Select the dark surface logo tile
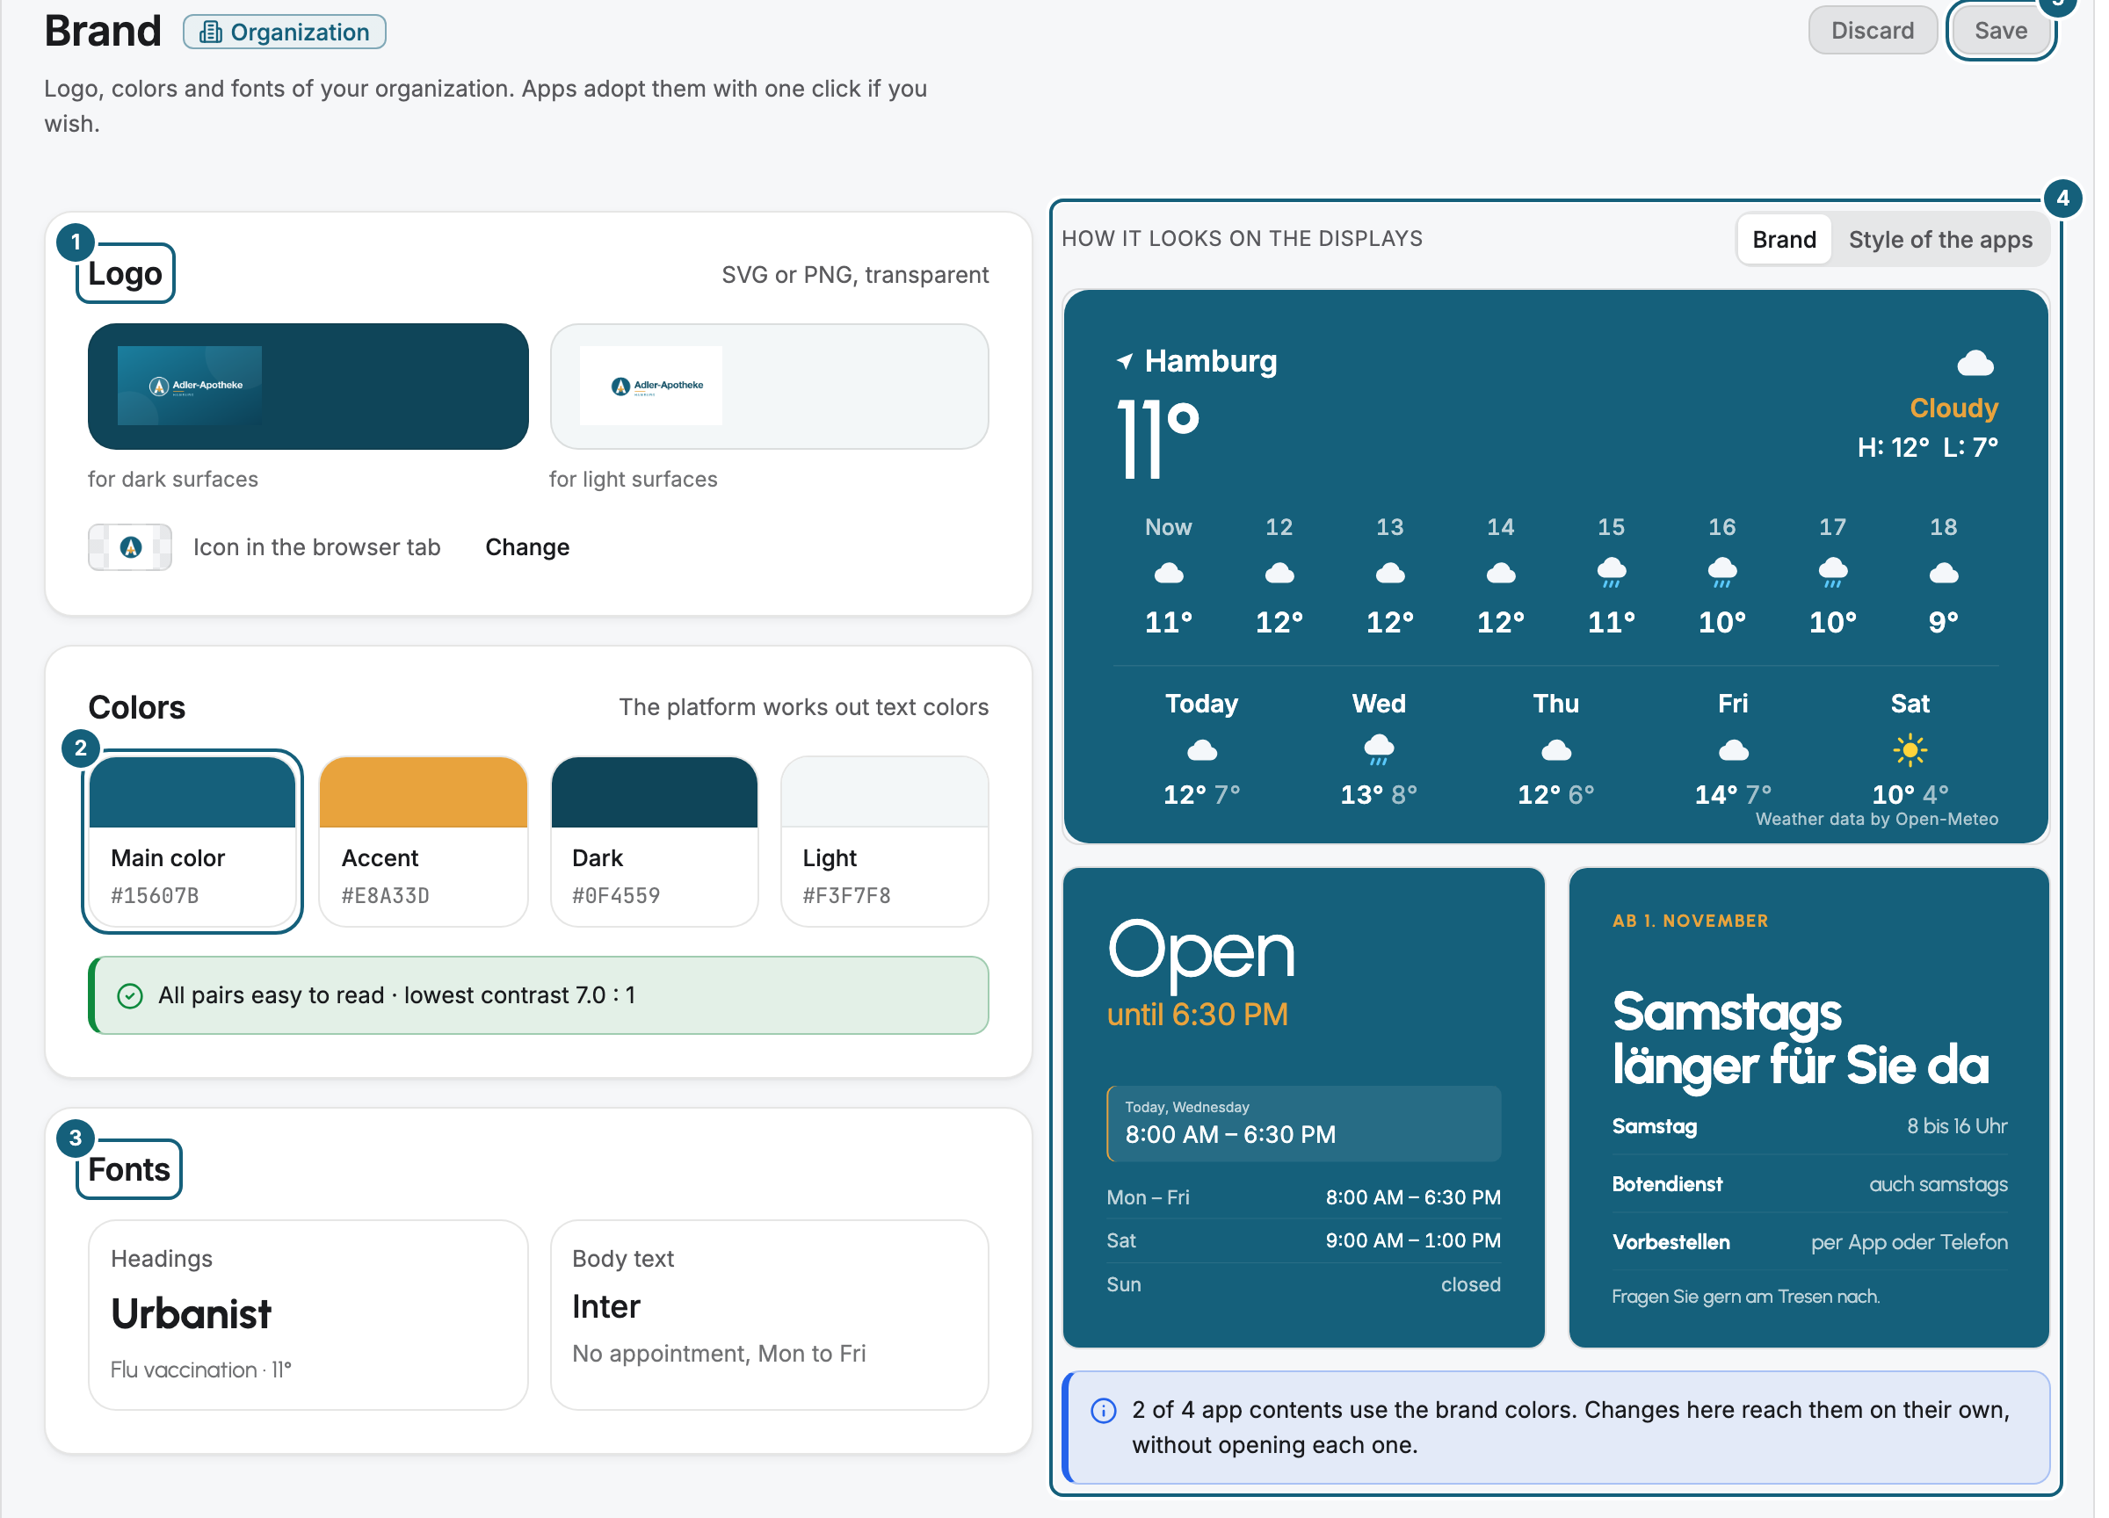Image resolution: width=2109 pixels, height=1518 pixels. coord(309,388)
